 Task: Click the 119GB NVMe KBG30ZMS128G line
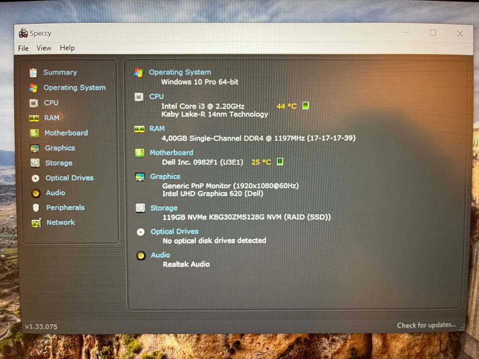point(246,217)
